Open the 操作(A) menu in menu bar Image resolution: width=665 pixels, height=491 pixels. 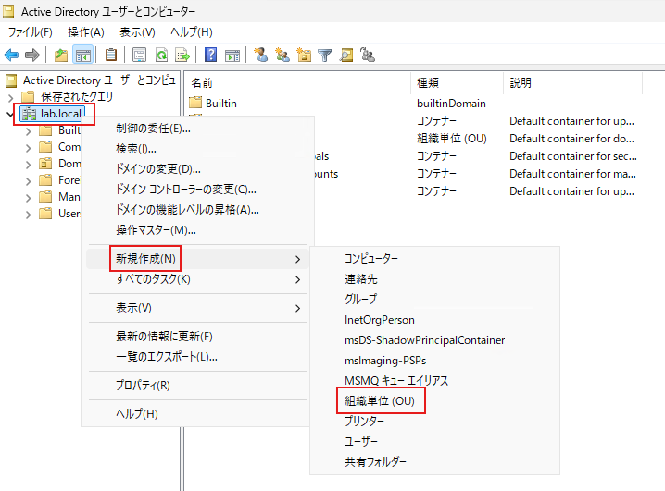[x=85, y=32]
